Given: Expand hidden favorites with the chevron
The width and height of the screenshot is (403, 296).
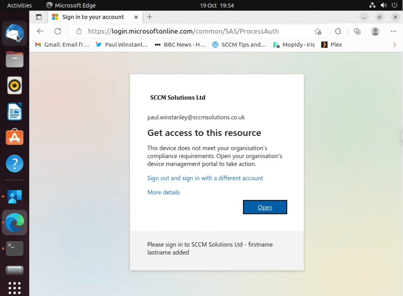Looking at the screenshot, I should 394,44.
